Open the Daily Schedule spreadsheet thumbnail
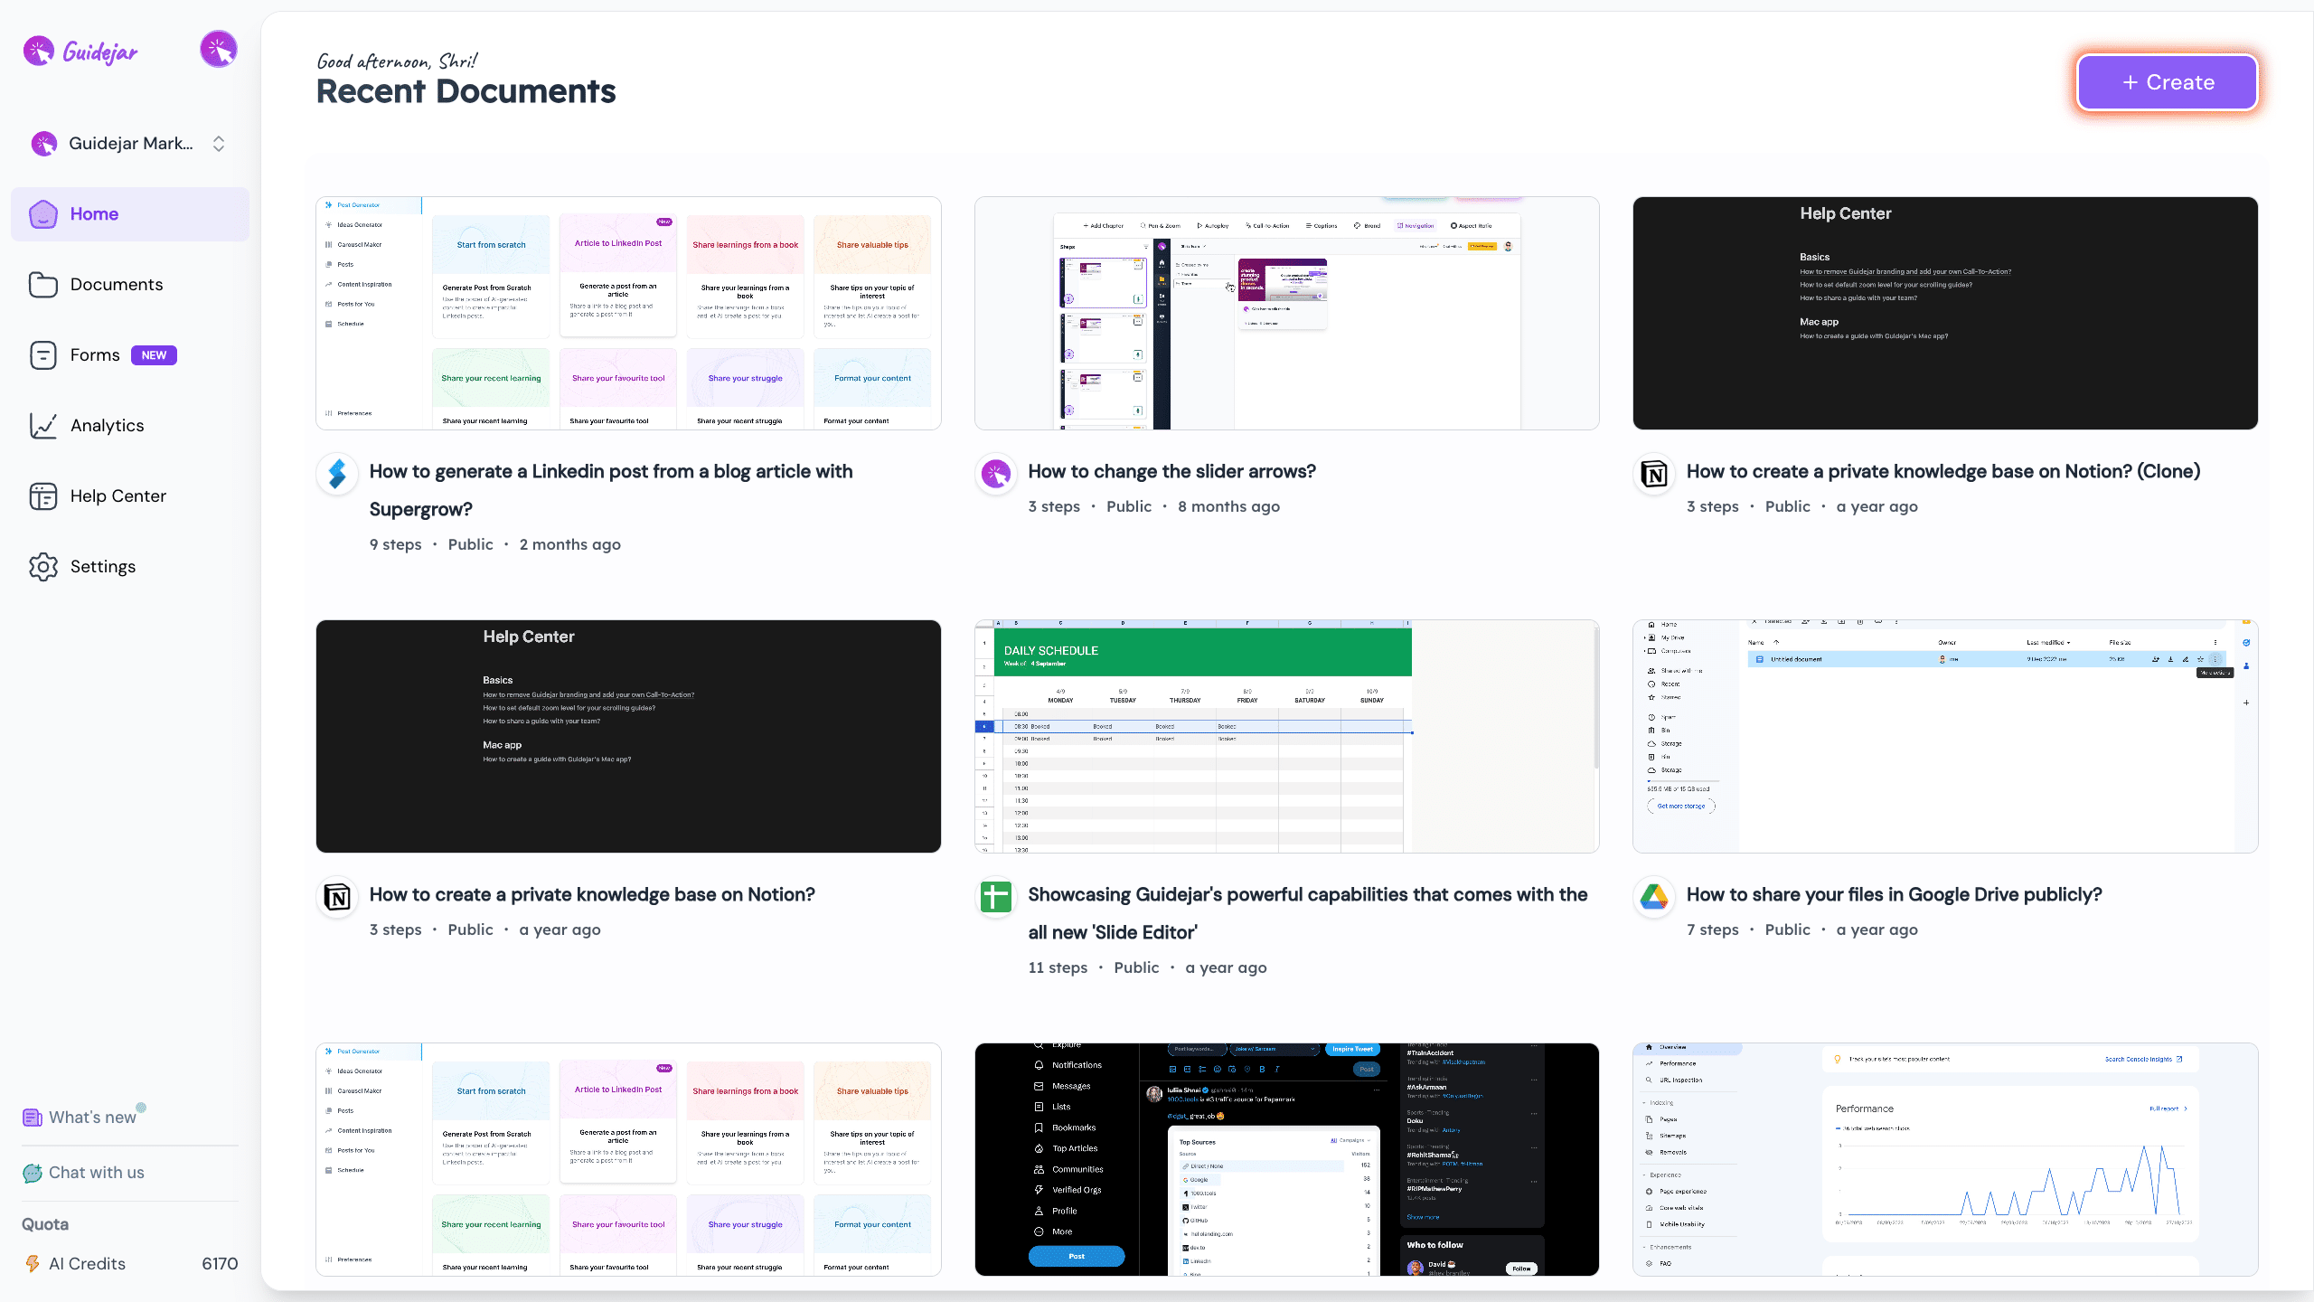This screenshot has height=1302, width=2314. (1286, 736)
